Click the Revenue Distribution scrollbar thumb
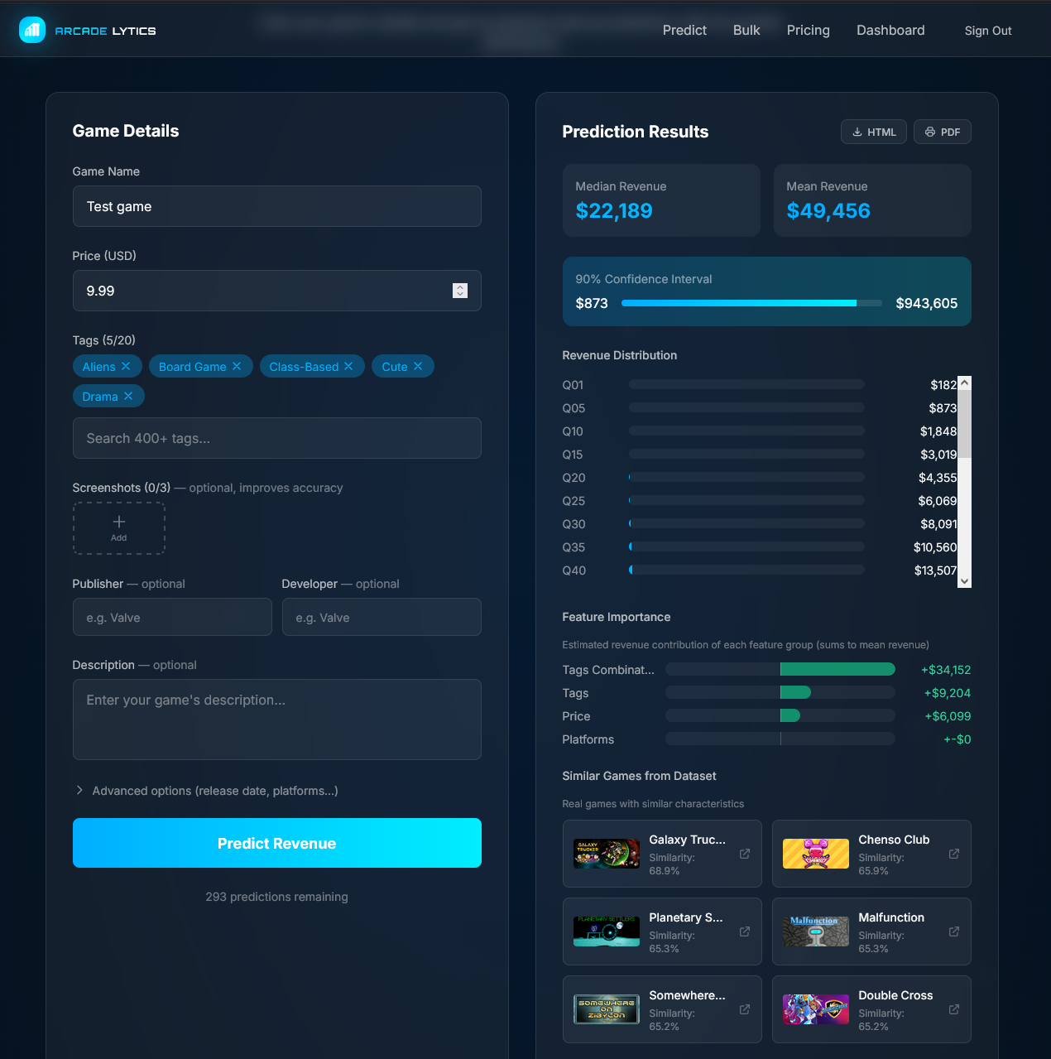Screen dimensions: 1051x1059 tap(964, 424)
